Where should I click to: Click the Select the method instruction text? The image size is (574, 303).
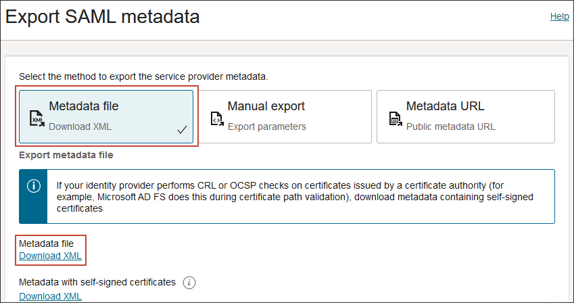143,76
